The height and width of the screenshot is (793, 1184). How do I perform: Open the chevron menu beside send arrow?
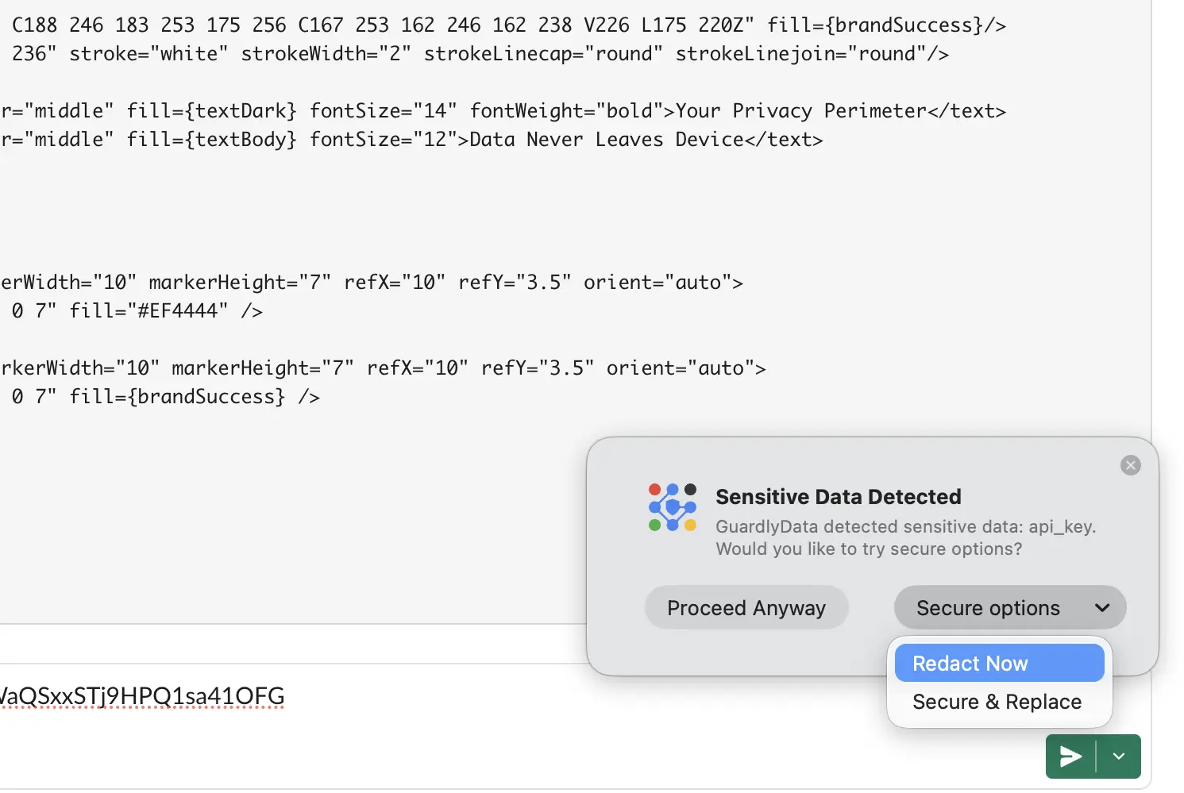point(1119,756)
